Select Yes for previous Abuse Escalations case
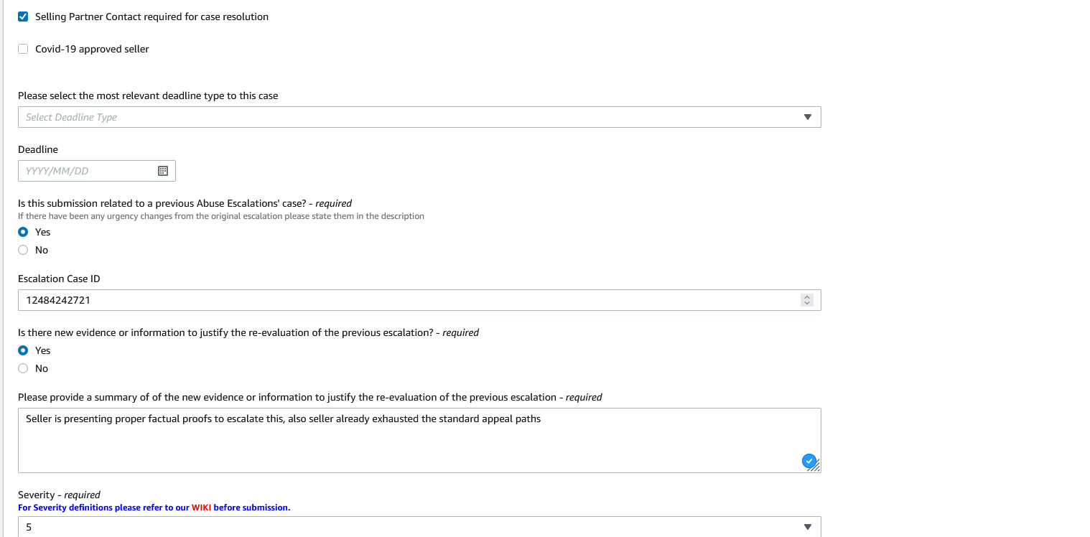Screen dimensions: 1090x537 click(x=23, y=232)
